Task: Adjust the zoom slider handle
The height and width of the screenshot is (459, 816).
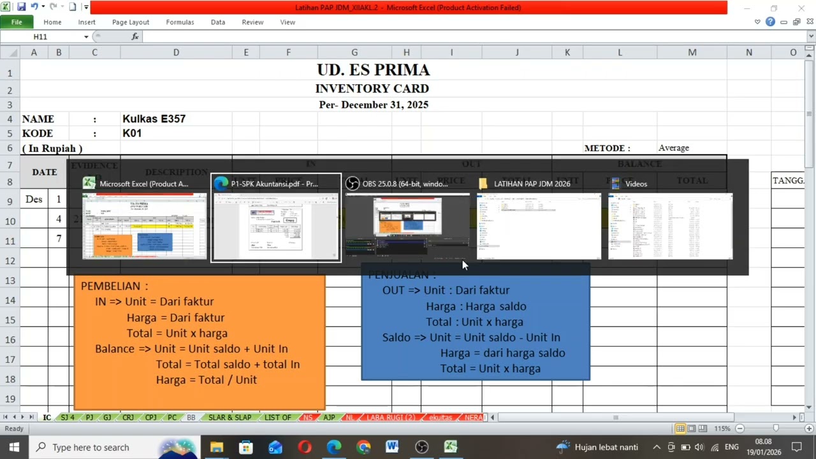Action: (776, 428)
